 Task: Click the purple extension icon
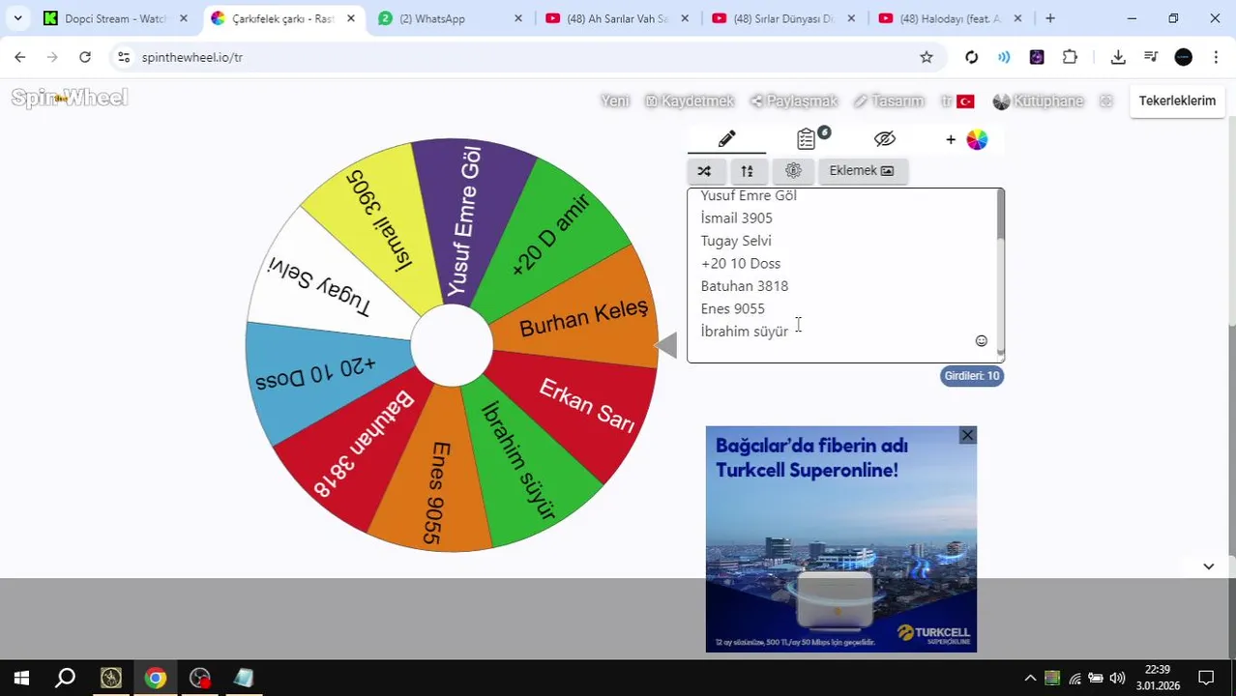pos(1037,57)
